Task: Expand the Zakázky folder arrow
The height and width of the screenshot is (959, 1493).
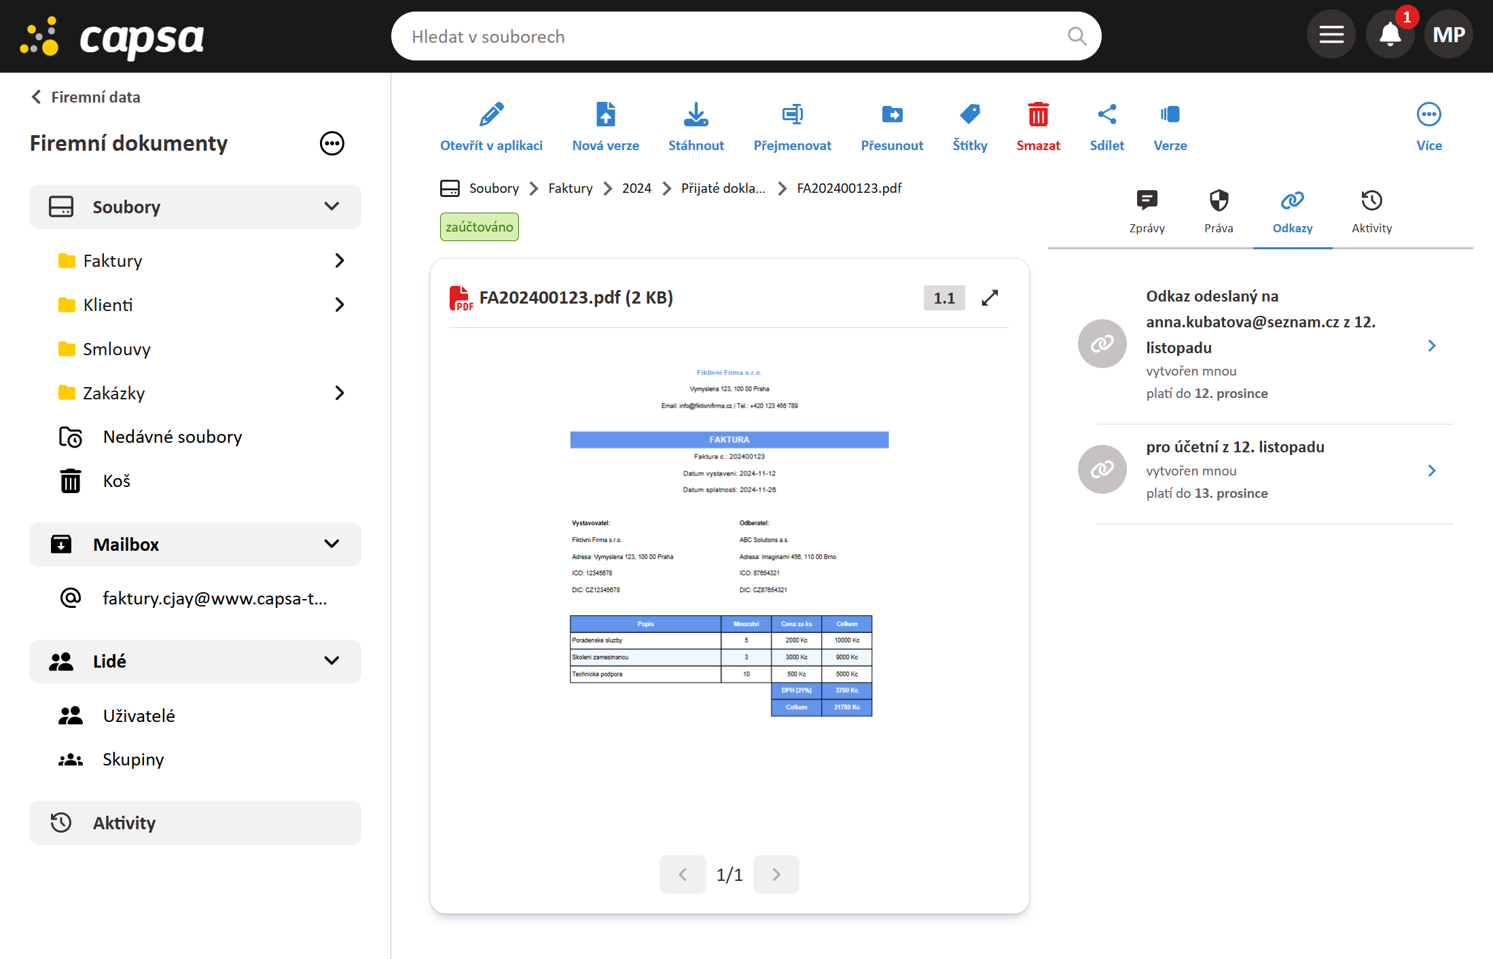Action: point(340,393)
